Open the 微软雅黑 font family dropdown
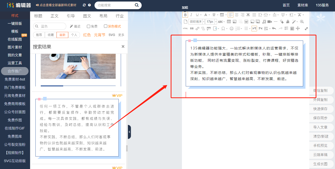 pyautogui.click(x=197, y=22)
